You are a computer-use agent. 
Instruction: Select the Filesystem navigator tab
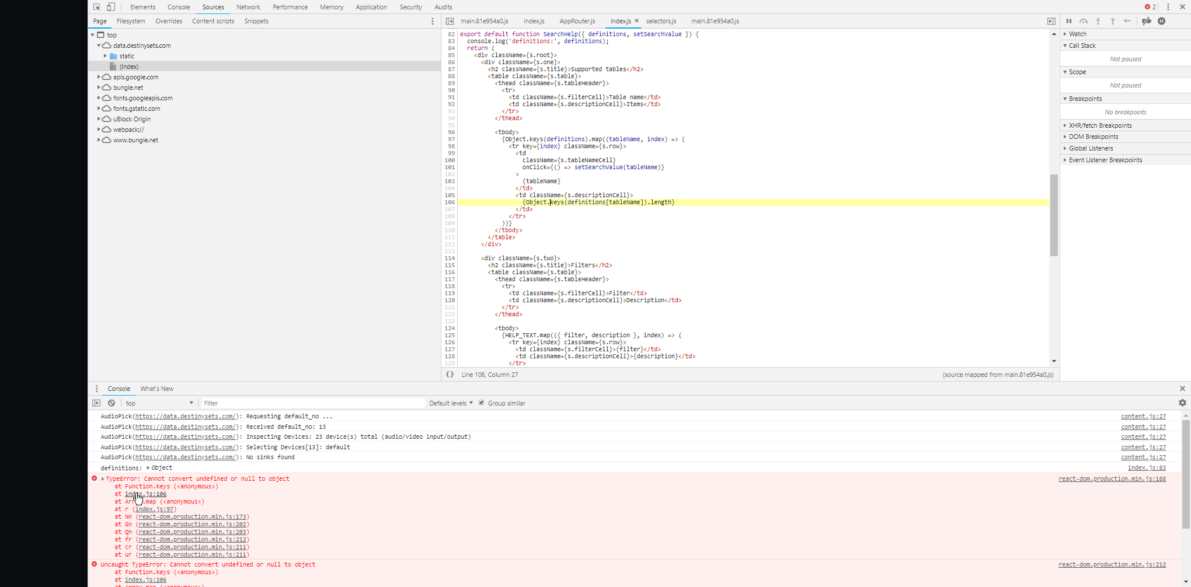(x=131, y=21)
